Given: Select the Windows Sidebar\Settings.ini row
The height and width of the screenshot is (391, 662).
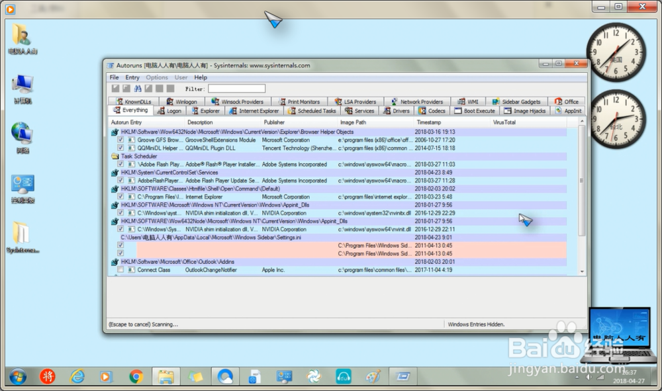Looking at the screenshot, I should pyautogui.click(x=338, y=237).
